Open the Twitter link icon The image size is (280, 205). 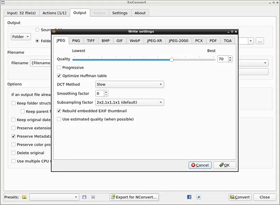(199, 197)
